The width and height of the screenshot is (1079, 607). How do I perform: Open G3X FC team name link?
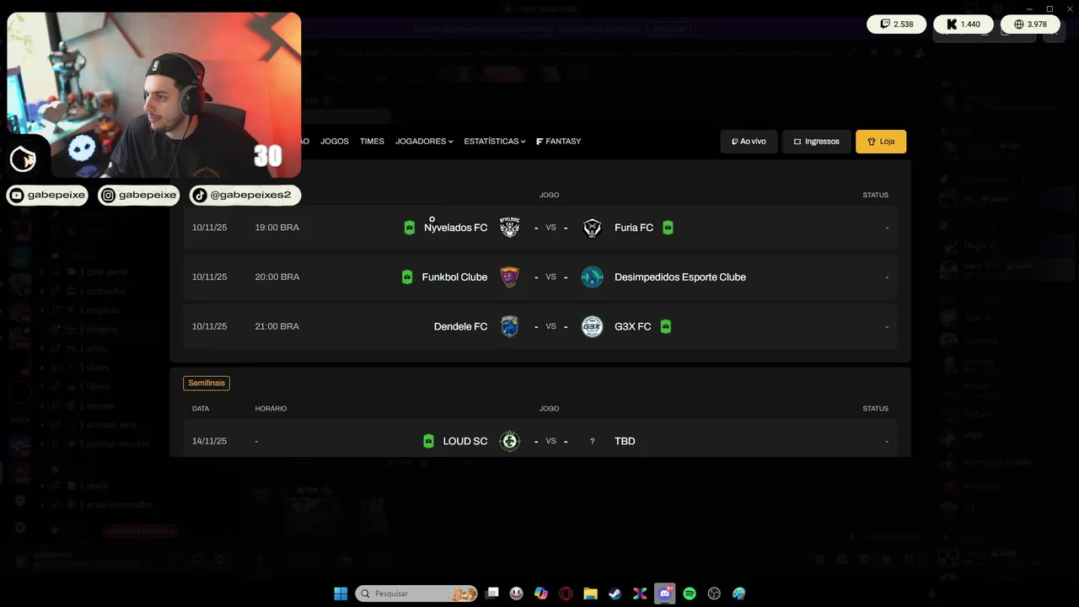633,326
